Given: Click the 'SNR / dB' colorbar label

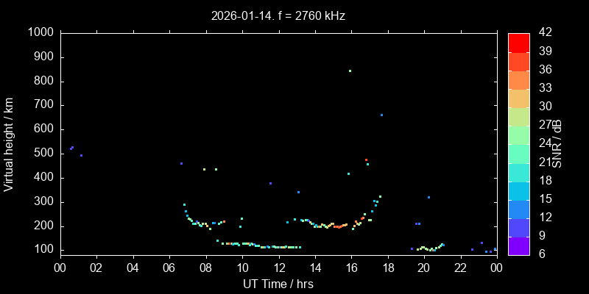Looking at the screenshot, I should pyautogui.click(x=559, y=143).
